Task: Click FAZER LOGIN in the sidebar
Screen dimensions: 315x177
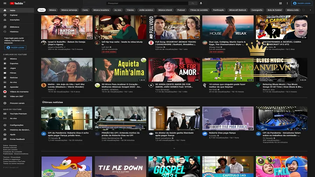Action: [x=15, y=47]
